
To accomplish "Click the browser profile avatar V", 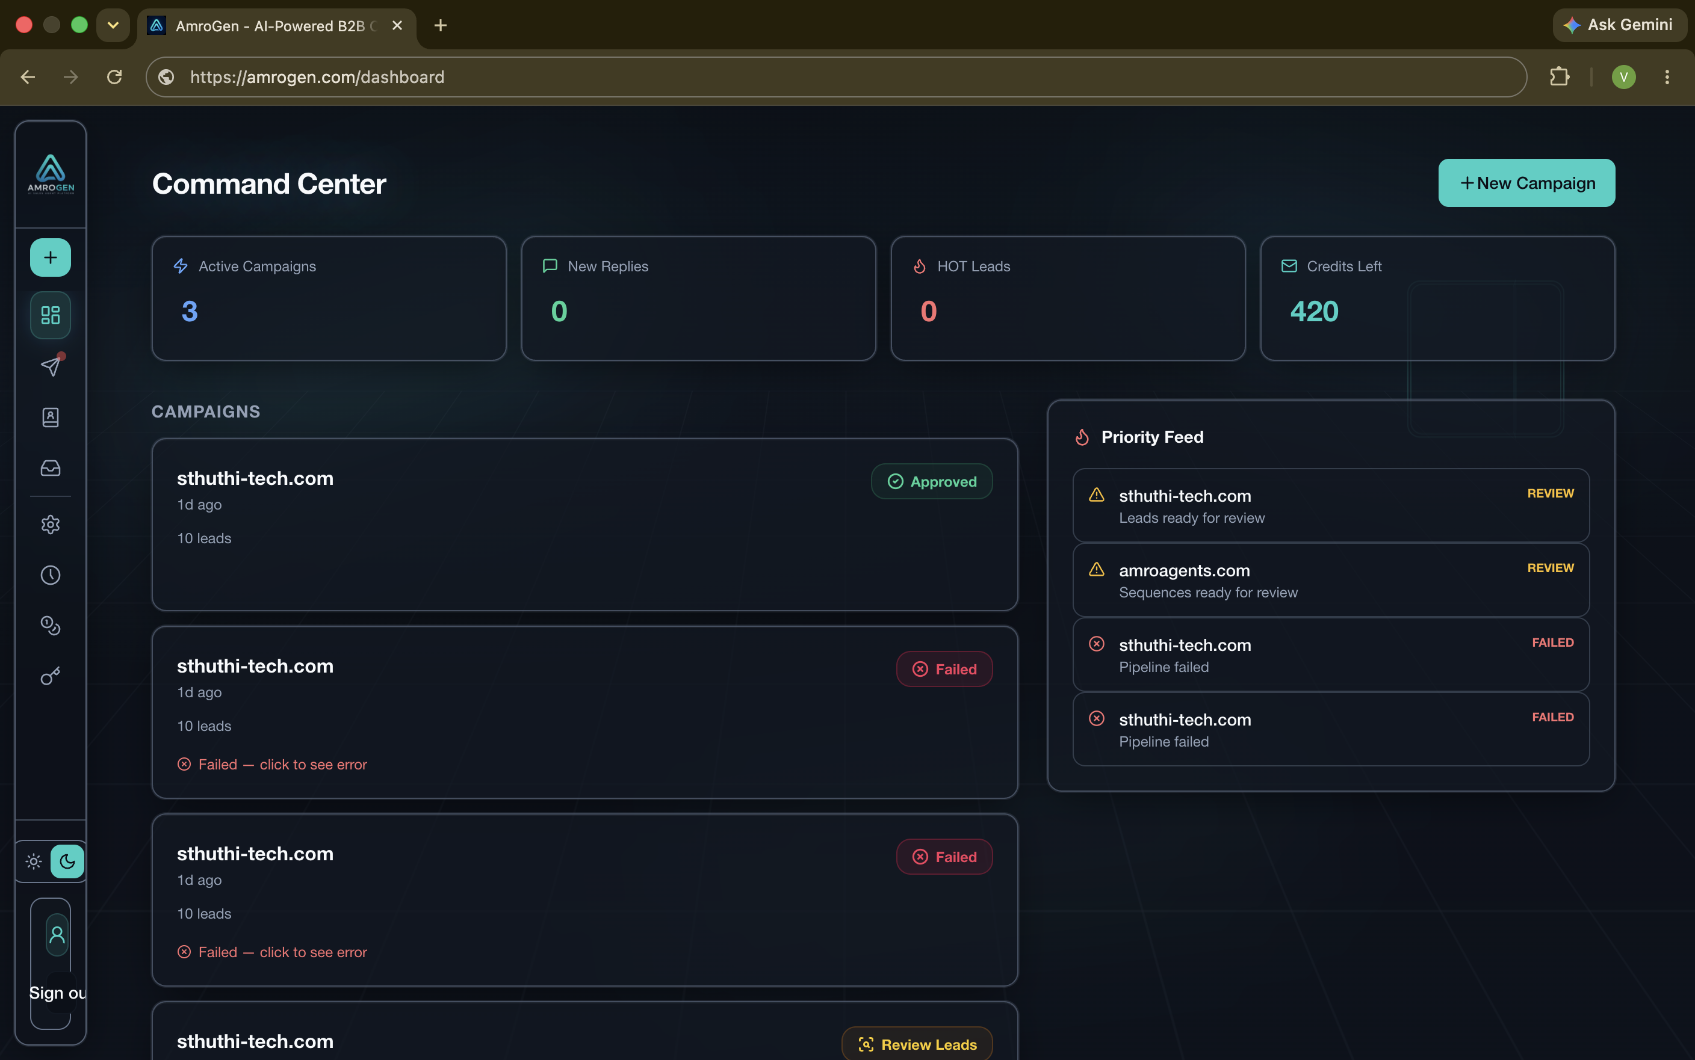I will (x=1623, y=77).
